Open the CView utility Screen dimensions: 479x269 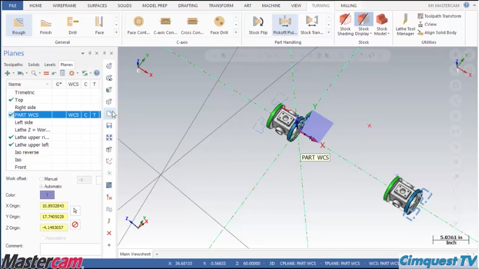427,24
